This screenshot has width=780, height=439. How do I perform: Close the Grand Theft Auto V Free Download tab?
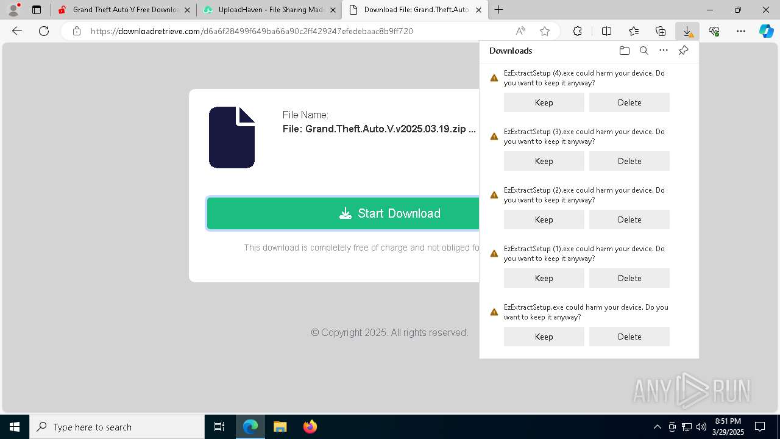coord(187,10)
